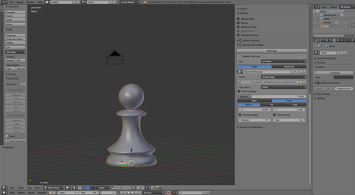Screen dimensions: 355x195
Task: Jump to the start frame in timeline
Action: [x=121, y=192]
